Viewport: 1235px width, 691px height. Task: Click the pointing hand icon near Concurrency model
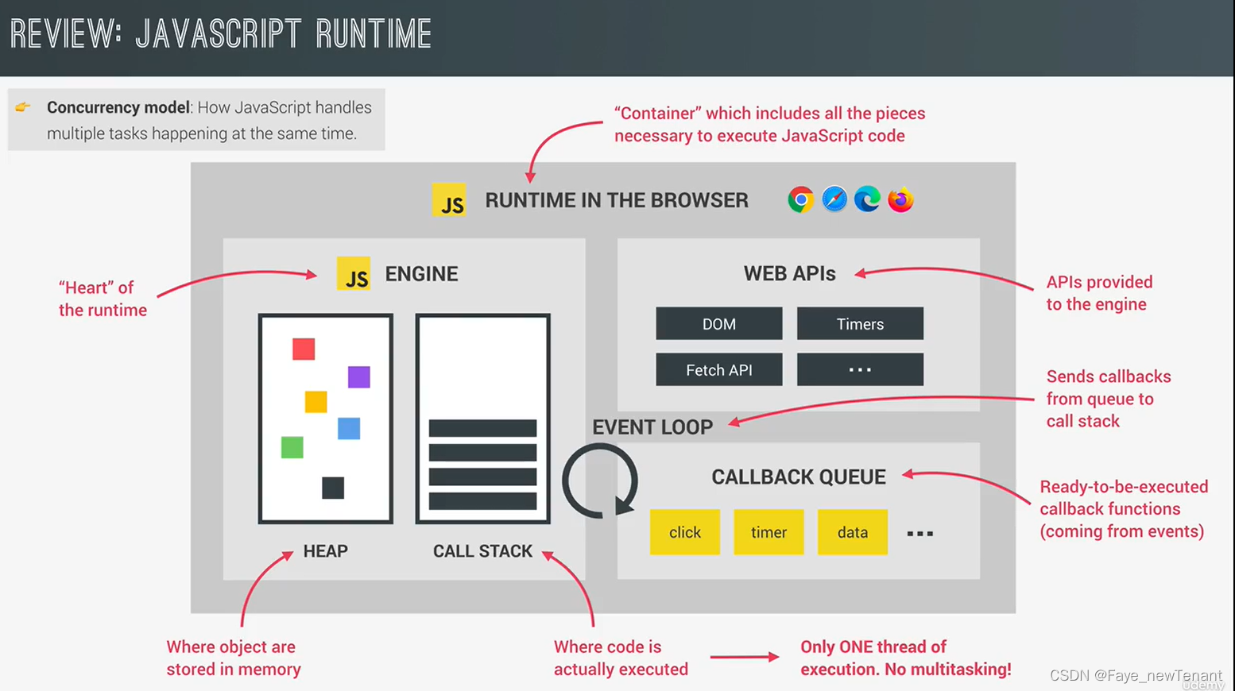[x=23, y=106]
